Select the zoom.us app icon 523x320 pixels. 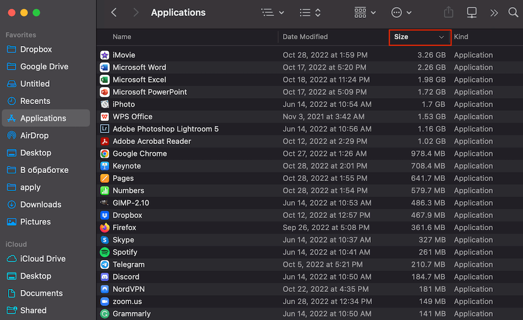coord(105,302)
